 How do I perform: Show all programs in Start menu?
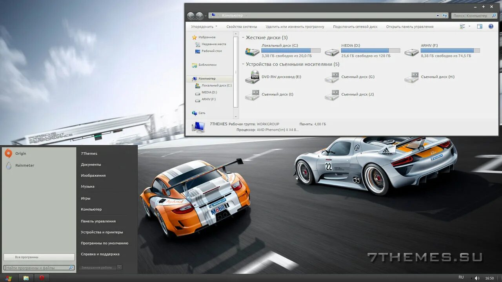pos(39,257)
